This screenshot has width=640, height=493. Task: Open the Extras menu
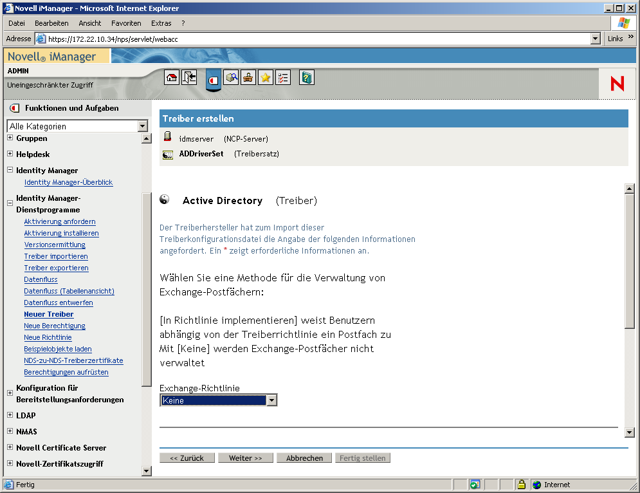click(x=160, y=23)
